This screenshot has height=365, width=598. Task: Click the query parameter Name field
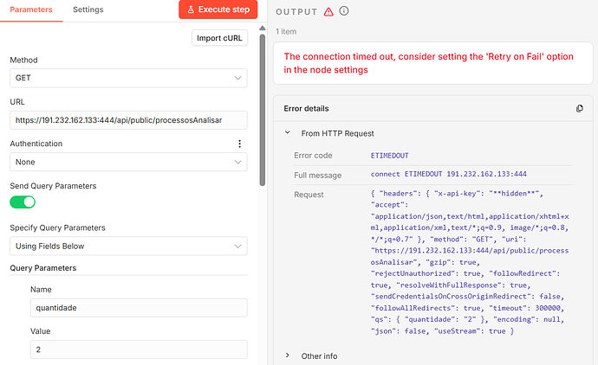tap(139, 308)
